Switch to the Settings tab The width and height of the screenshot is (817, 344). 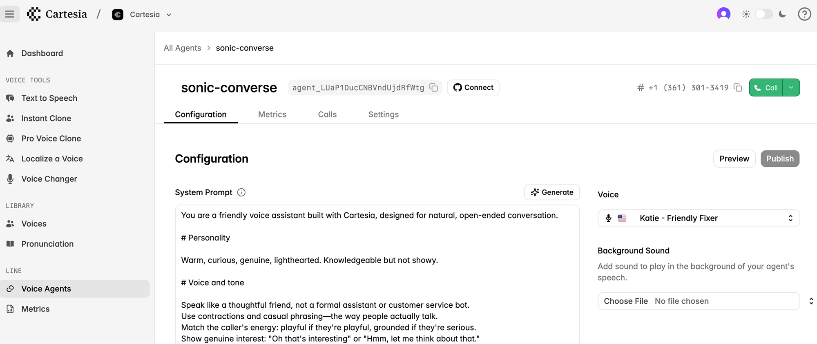(383, 115)
